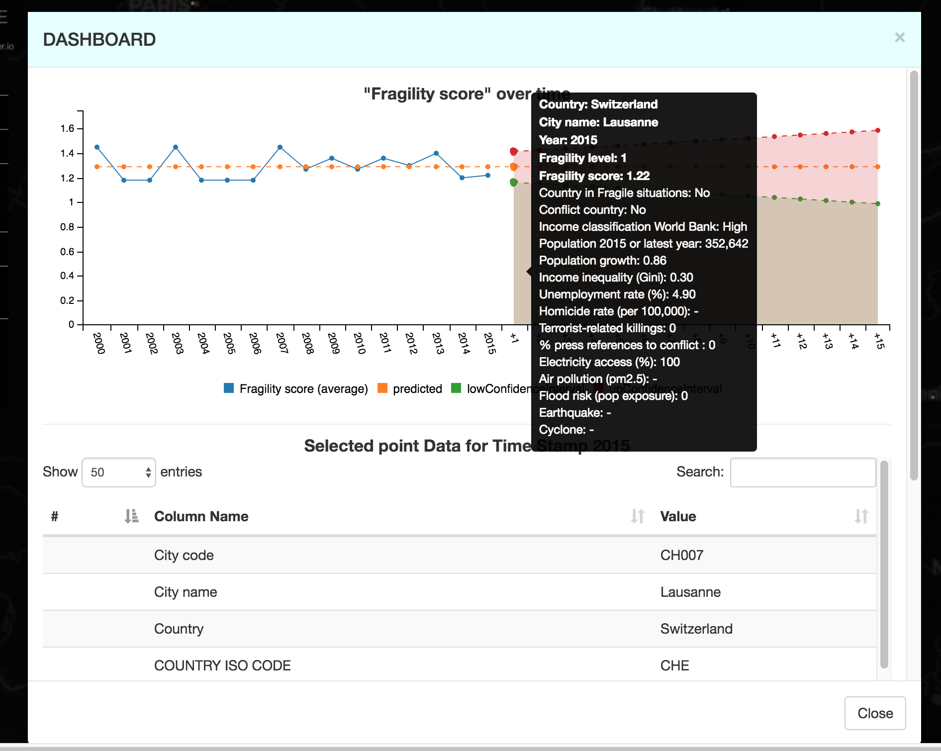Click the +15 lower confidence green point
This screenshot has width=941, height=751.
pyautogui.click(x=878, y=203)
